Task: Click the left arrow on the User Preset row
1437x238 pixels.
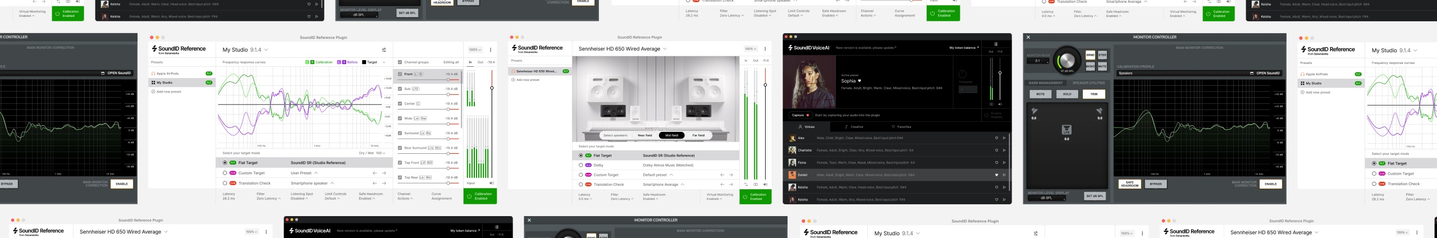Action: click(374, 173)
